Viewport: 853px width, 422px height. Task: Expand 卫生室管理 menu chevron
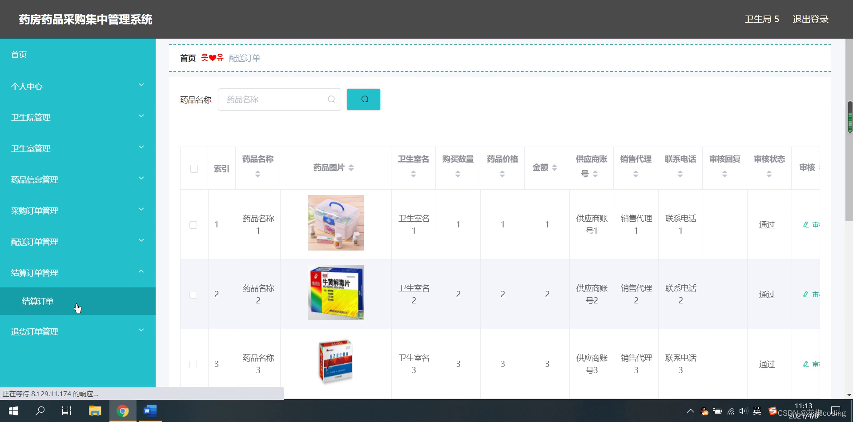[x=141, y=147]
